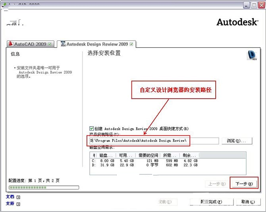Screen dimensions: 266x212
Task: Click the 22.3 GB remaining value
Action: [191, 165]
